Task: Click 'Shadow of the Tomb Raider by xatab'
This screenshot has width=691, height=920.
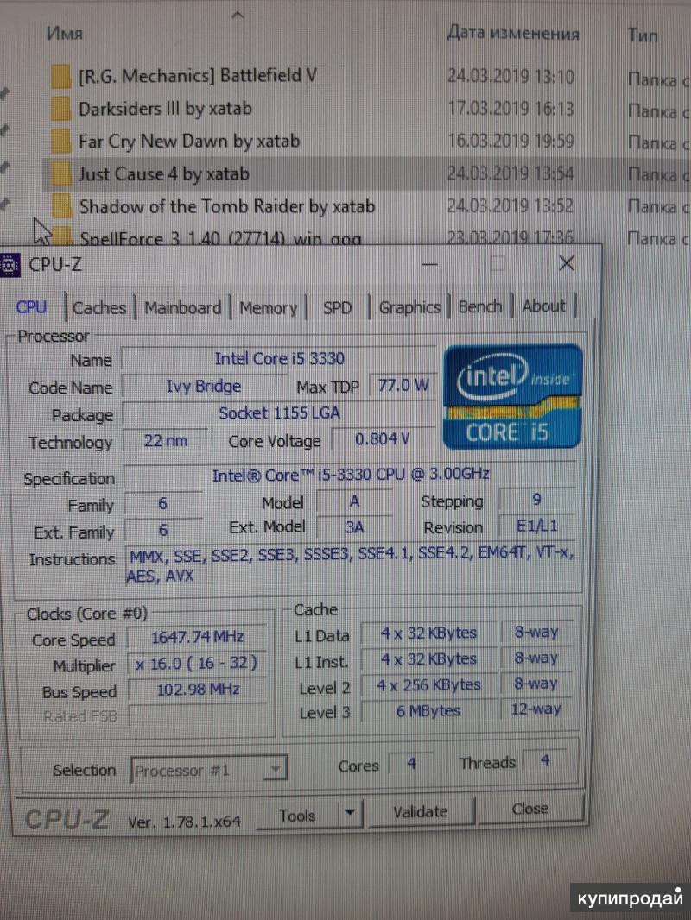Action: pyautogui.click(x=227, y=206)
